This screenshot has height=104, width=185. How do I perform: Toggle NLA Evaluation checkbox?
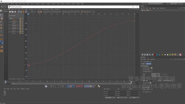coord(150,92)
